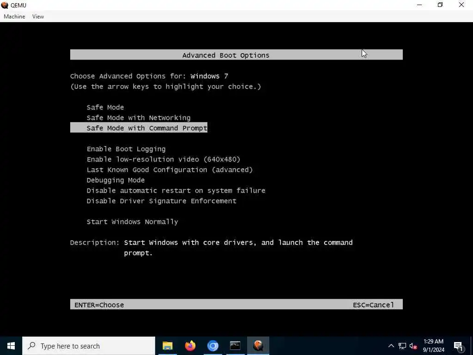
Task: Click the QEMU icon in title bar
Action: point(5,5)
